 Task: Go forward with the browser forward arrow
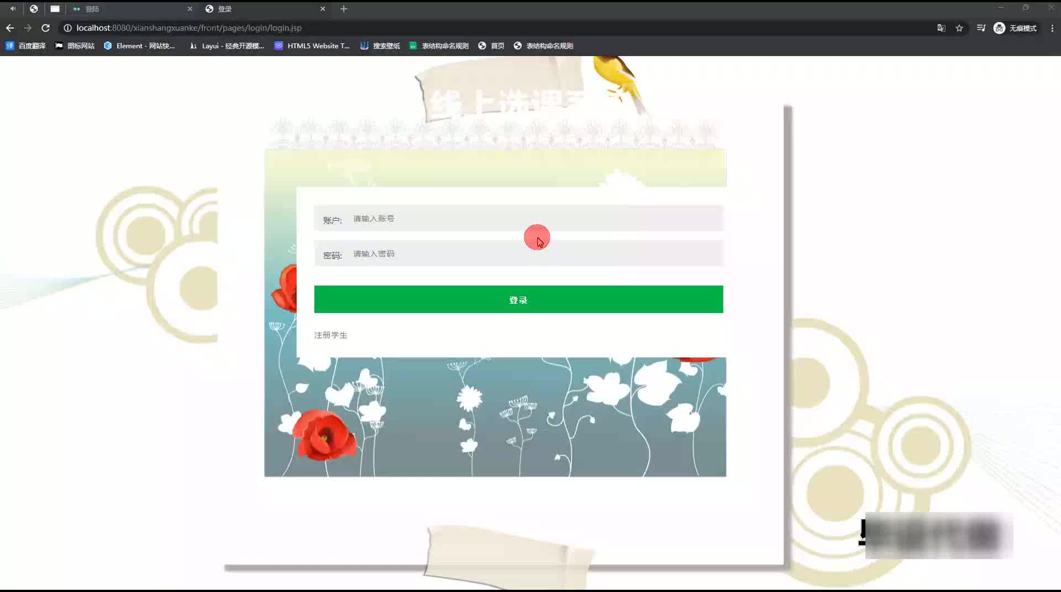[x=28, y=28]
